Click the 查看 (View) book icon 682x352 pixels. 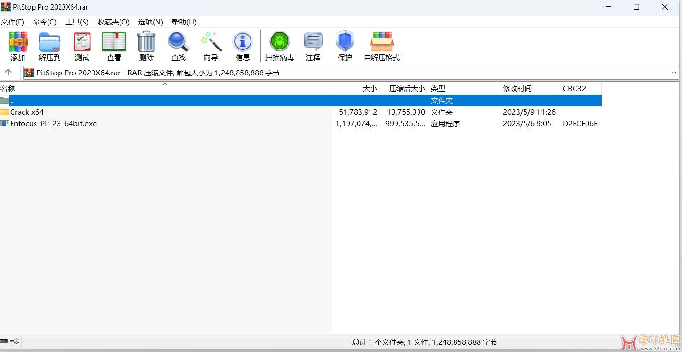[114, 42]
